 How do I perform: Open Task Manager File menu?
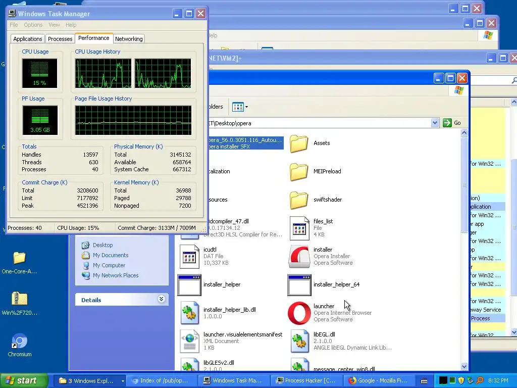click(14, 25)
